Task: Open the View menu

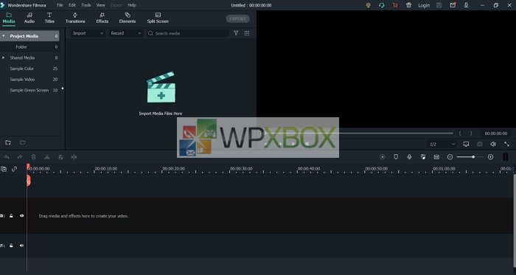Action: click(101, 5)
